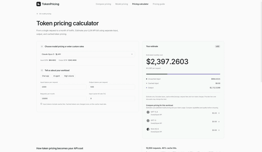Open the Claude Opus 5 model dropdown

point(88,54)
